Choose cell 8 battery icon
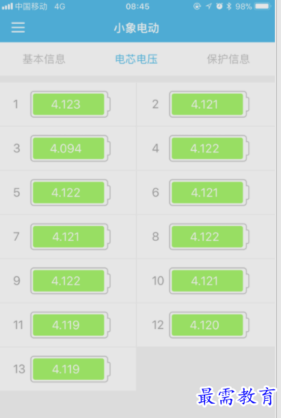 [x=209, y=237]
